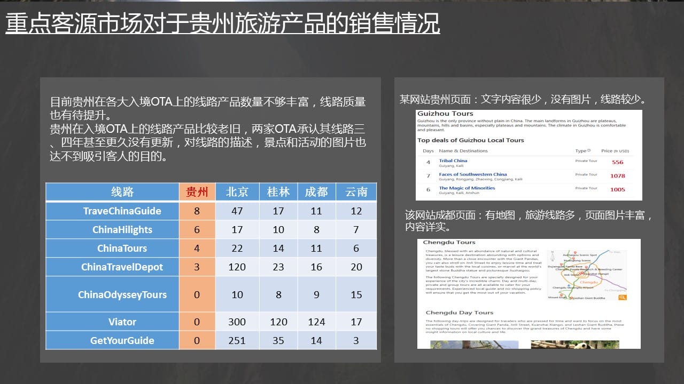The height and width of the screenshot is (384, 684).
Task: Click the Chengdu route map image
Action: click(x=587, y=274)
